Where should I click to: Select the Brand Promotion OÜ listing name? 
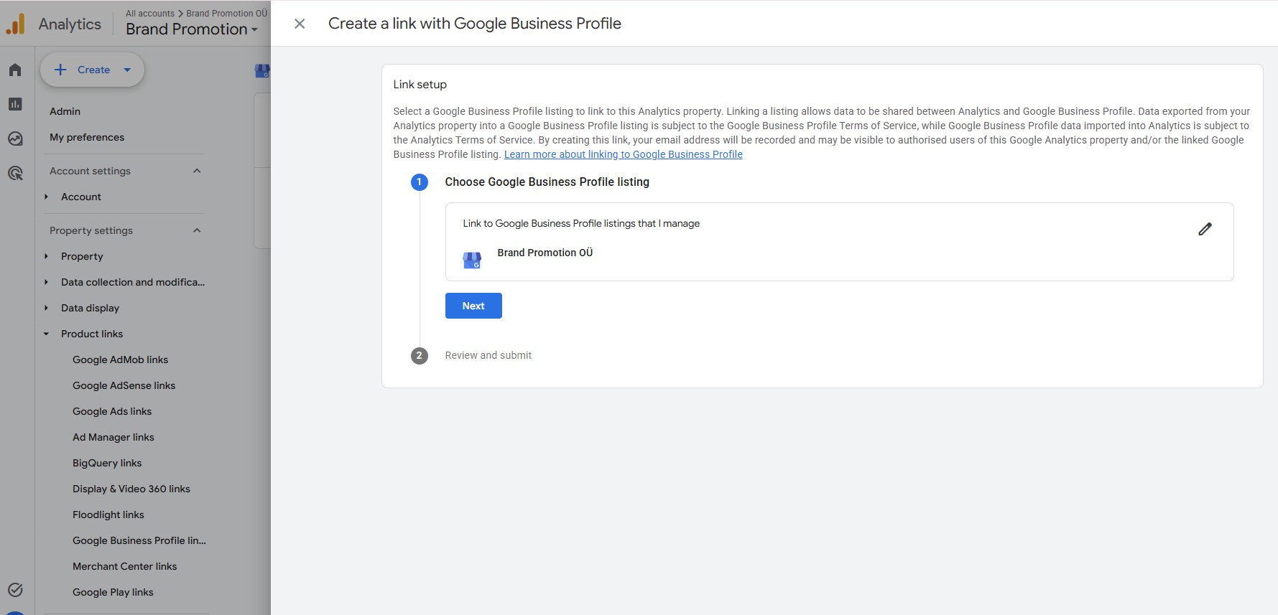(545, 253)
